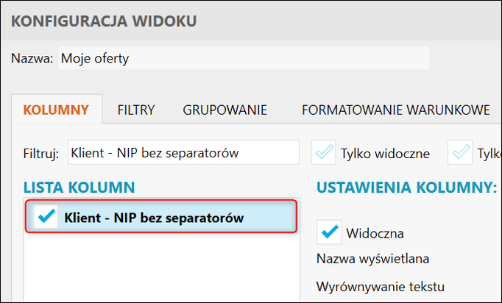Click the KONFIGURACJA WIDOKU window title

104,20
